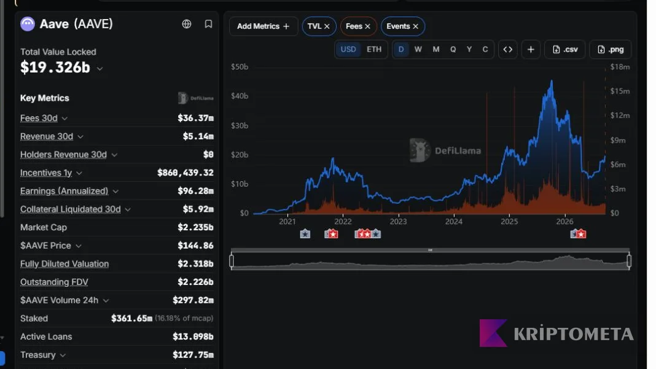Expand Holders Revenue 30d details
Screen dimensions: 656x369
(114, 155)
